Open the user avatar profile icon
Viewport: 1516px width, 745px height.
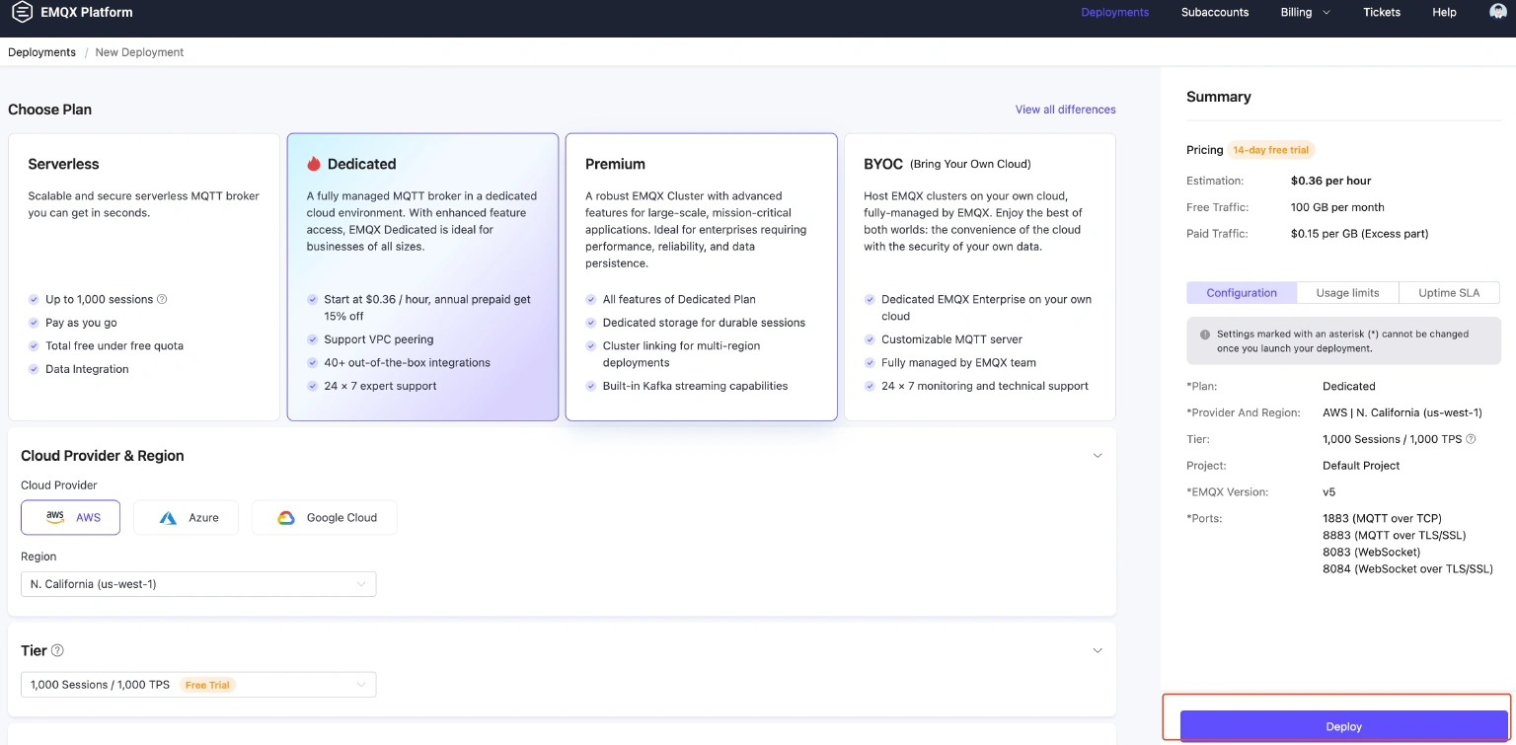pyautogui.click(x=1497, y=12)
